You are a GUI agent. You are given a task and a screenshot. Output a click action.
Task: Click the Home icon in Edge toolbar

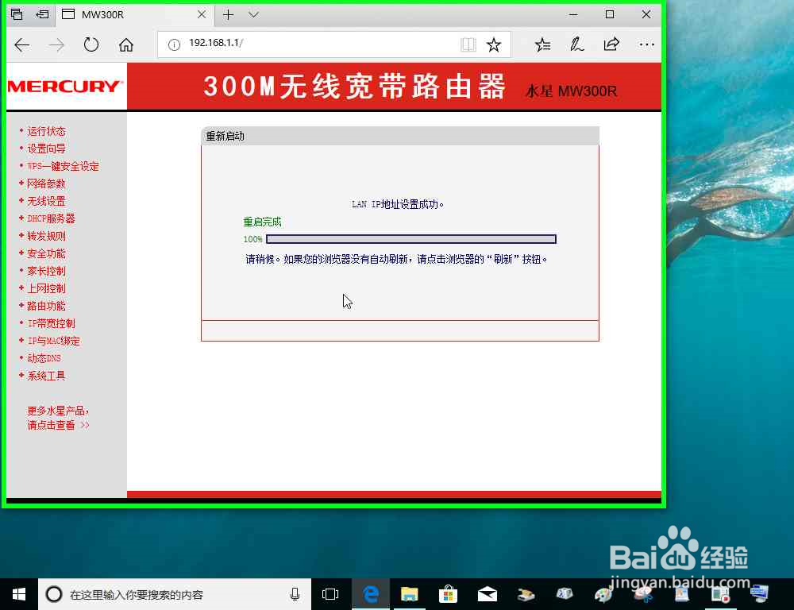pos(125,44)
